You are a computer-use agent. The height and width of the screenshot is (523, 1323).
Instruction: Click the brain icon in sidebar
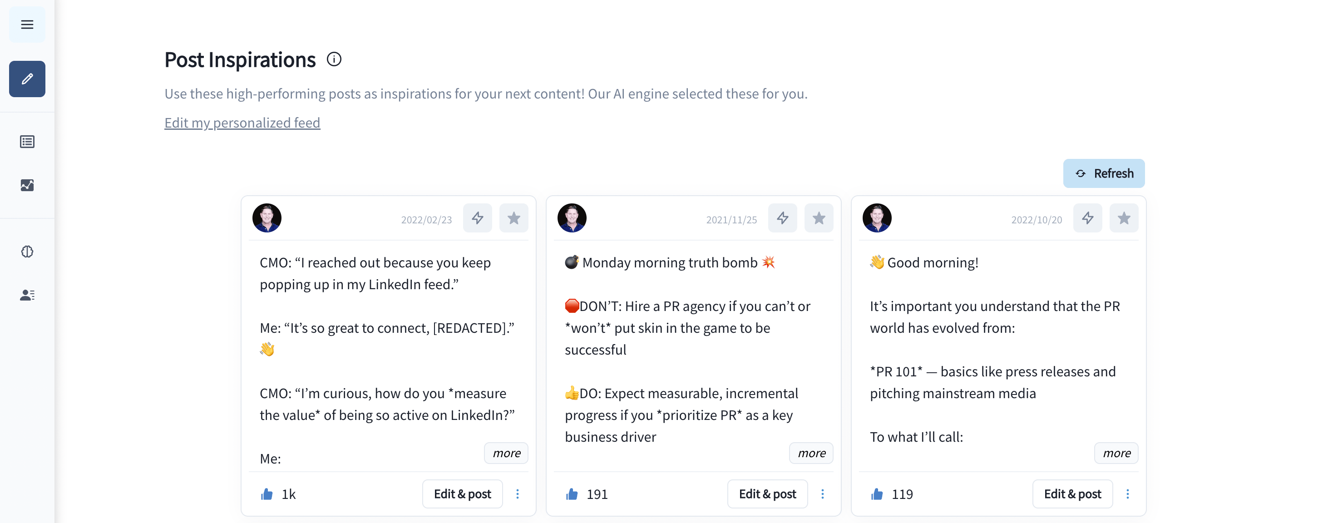click(x=27, y=251)
